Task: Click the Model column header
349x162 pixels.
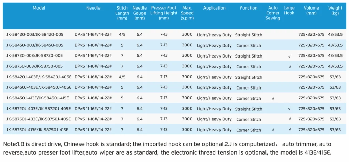Action: pyautogui.click(x=39, y=8)
